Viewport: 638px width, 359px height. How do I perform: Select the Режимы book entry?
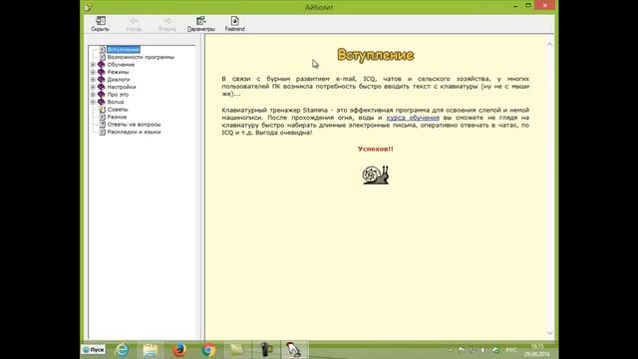118,72
